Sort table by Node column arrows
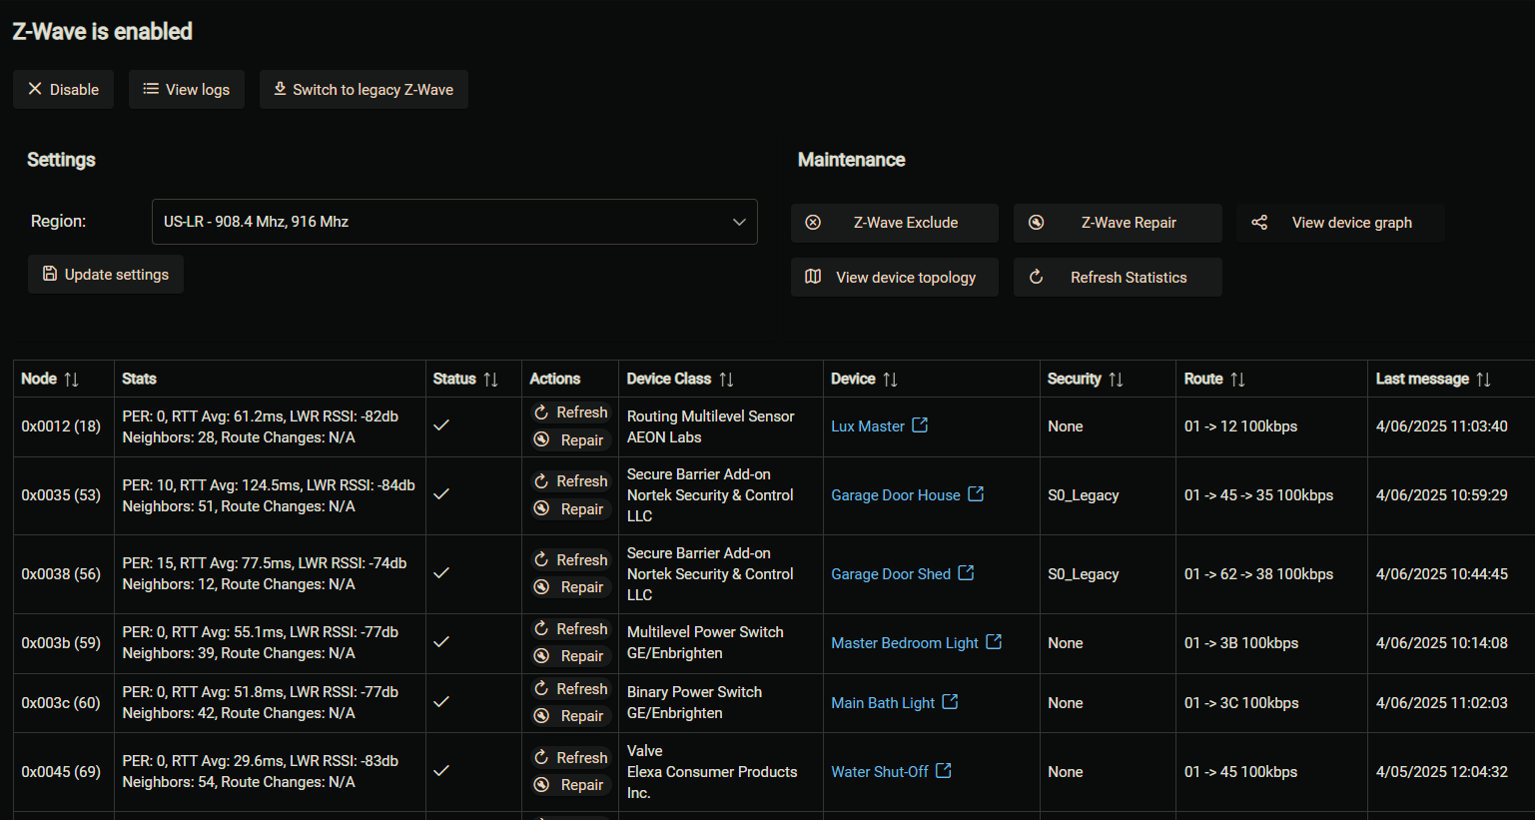This screenshot has height=820, width=1535. tap(71, 380)
